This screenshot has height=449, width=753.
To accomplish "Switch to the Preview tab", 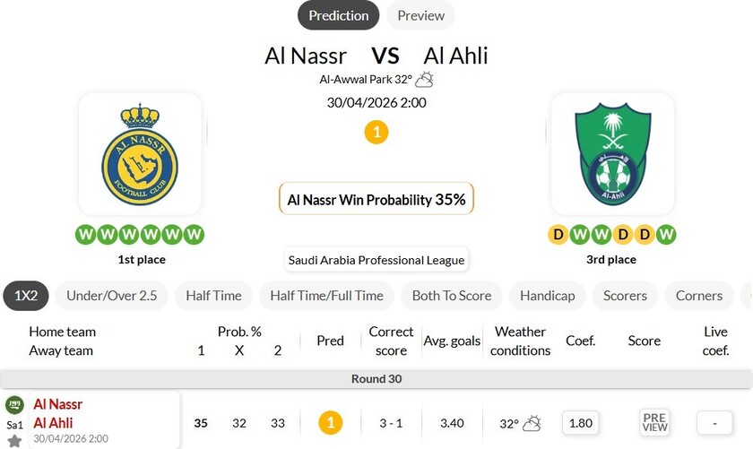I will coord(420,15).
